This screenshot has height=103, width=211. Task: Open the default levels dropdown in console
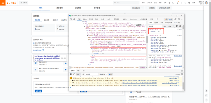tap(103, 74)
